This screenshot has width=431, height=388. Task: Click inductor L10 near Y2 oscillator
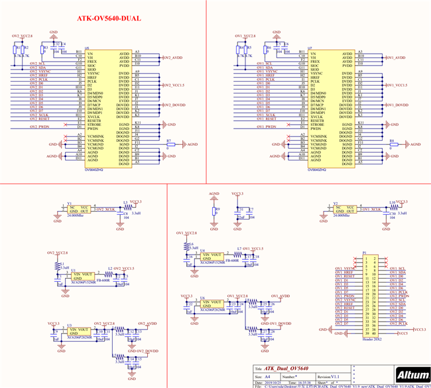click(393, 208)
